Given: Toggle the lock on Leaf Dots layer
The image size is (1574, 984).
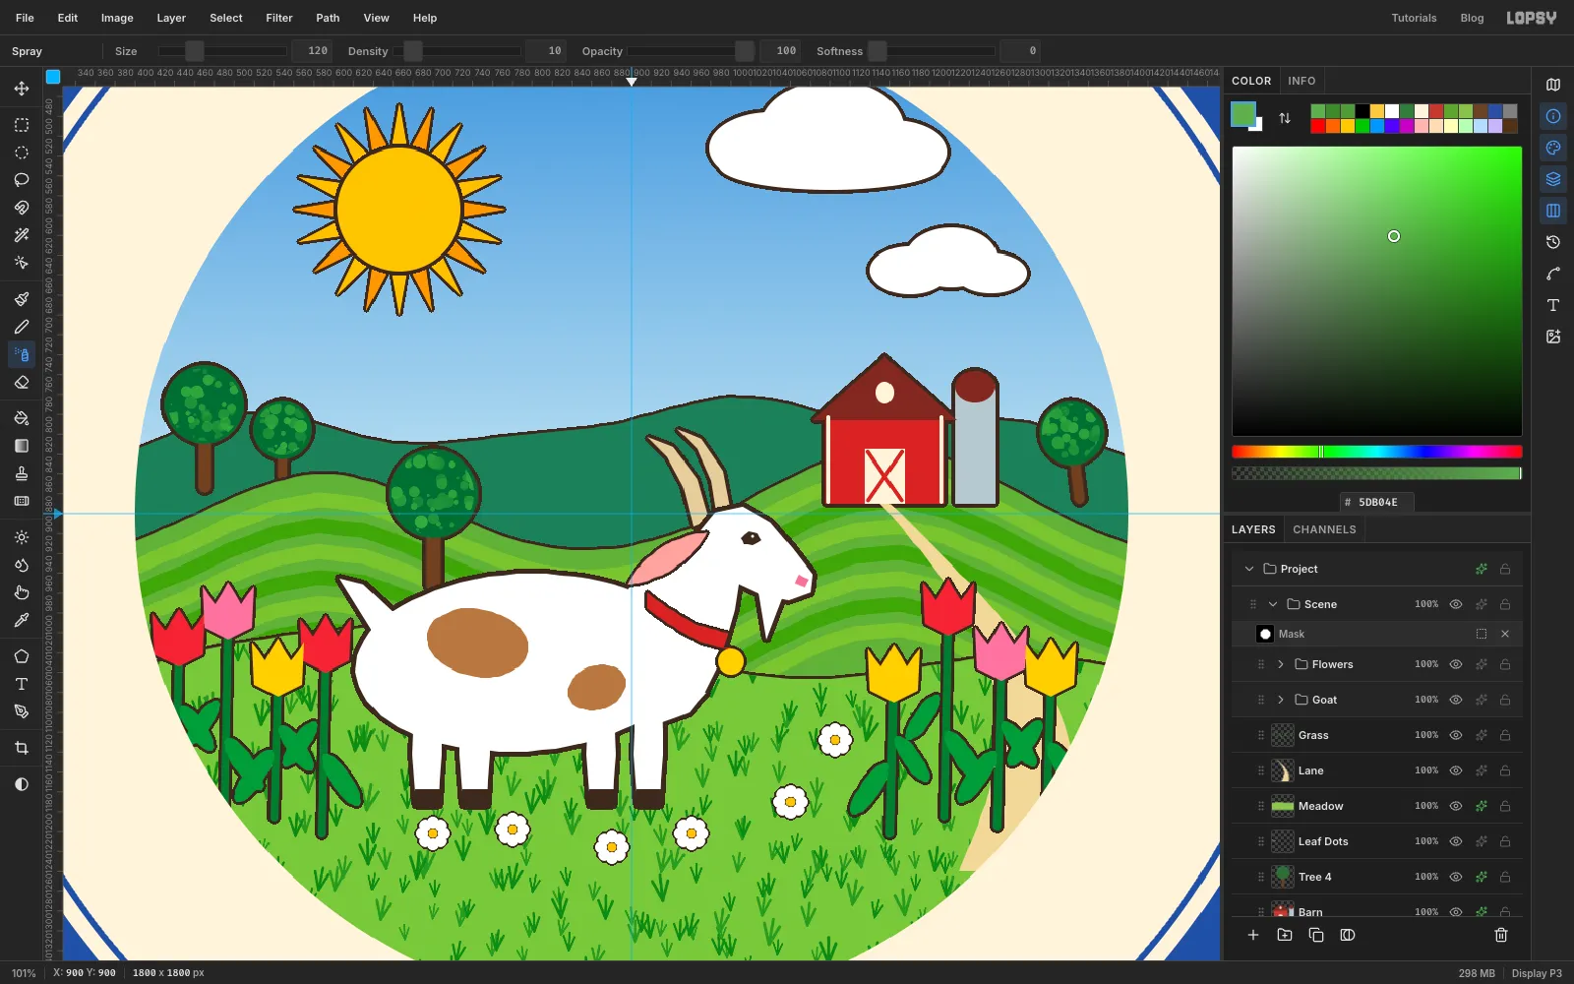Looking at the screenshot, I should 1505,841.
